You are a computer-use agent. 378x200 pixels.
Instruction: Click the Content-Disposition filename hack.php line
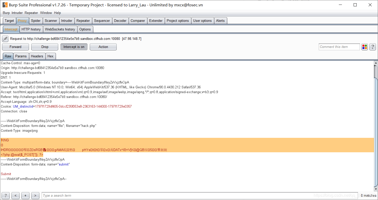(x=49, y=126)
